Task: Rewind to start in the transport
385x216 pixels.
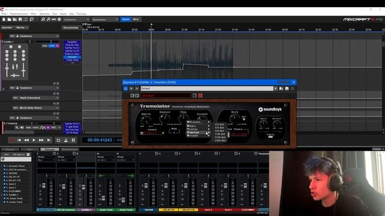Action: (19, 140)
